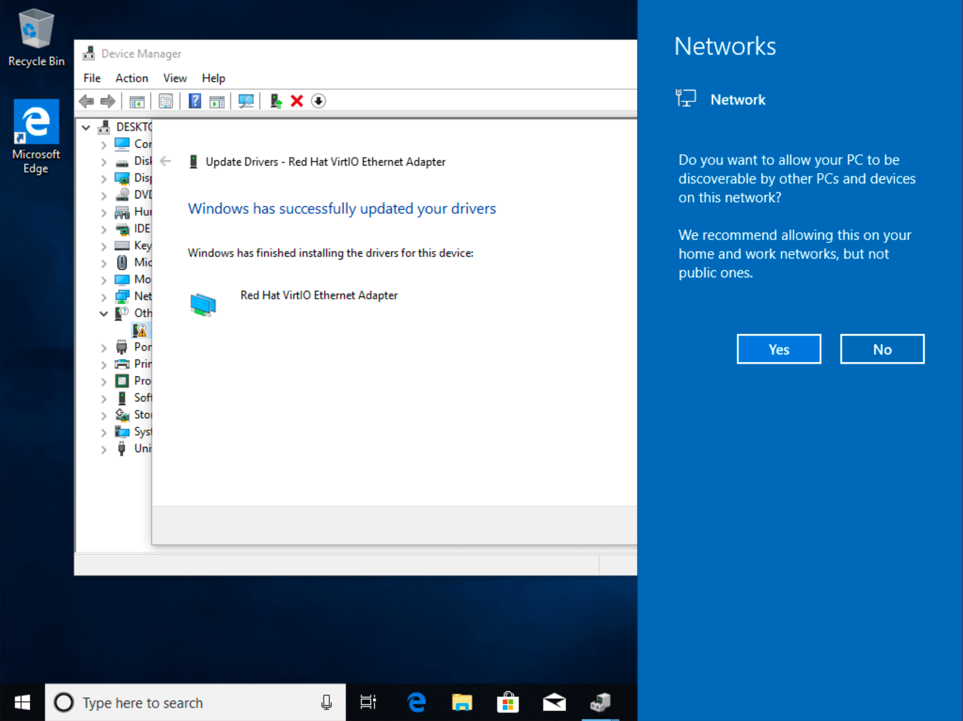963x721 pixels.
Task: Open the Action menu
Action: tap(132, 78)
